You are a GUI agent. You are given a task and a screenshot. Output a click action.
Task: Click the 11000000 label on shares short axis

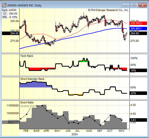pos(13,105)
